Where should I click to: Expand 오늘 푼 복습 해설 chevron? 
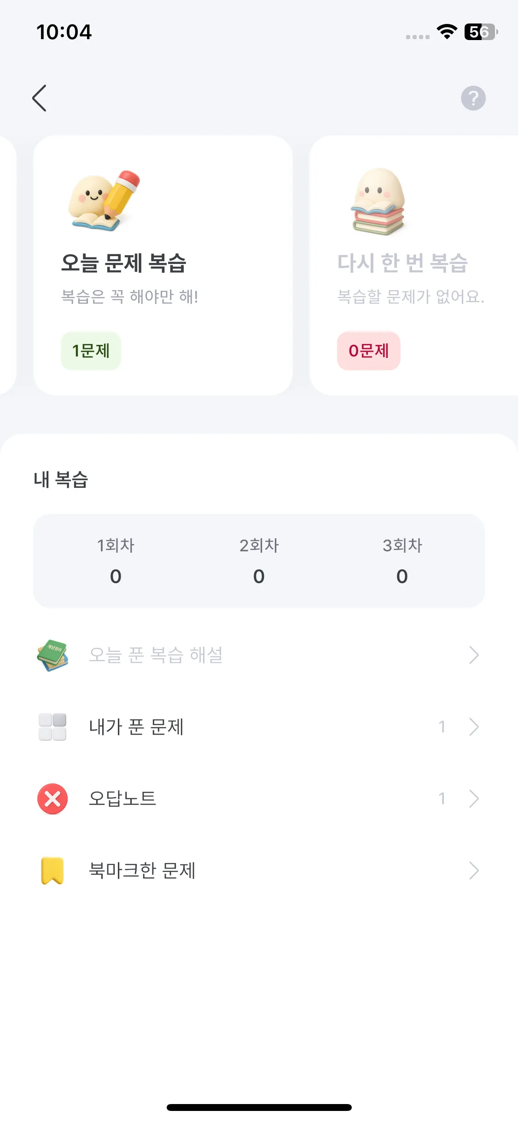pyautogui.click(x=474, y=655)
